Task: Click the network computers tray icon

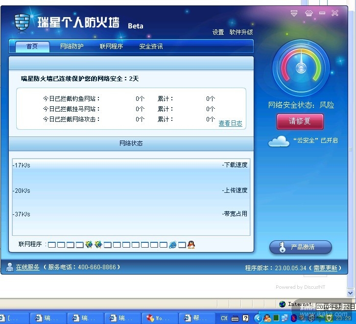Action: click(x=285, y=318)
